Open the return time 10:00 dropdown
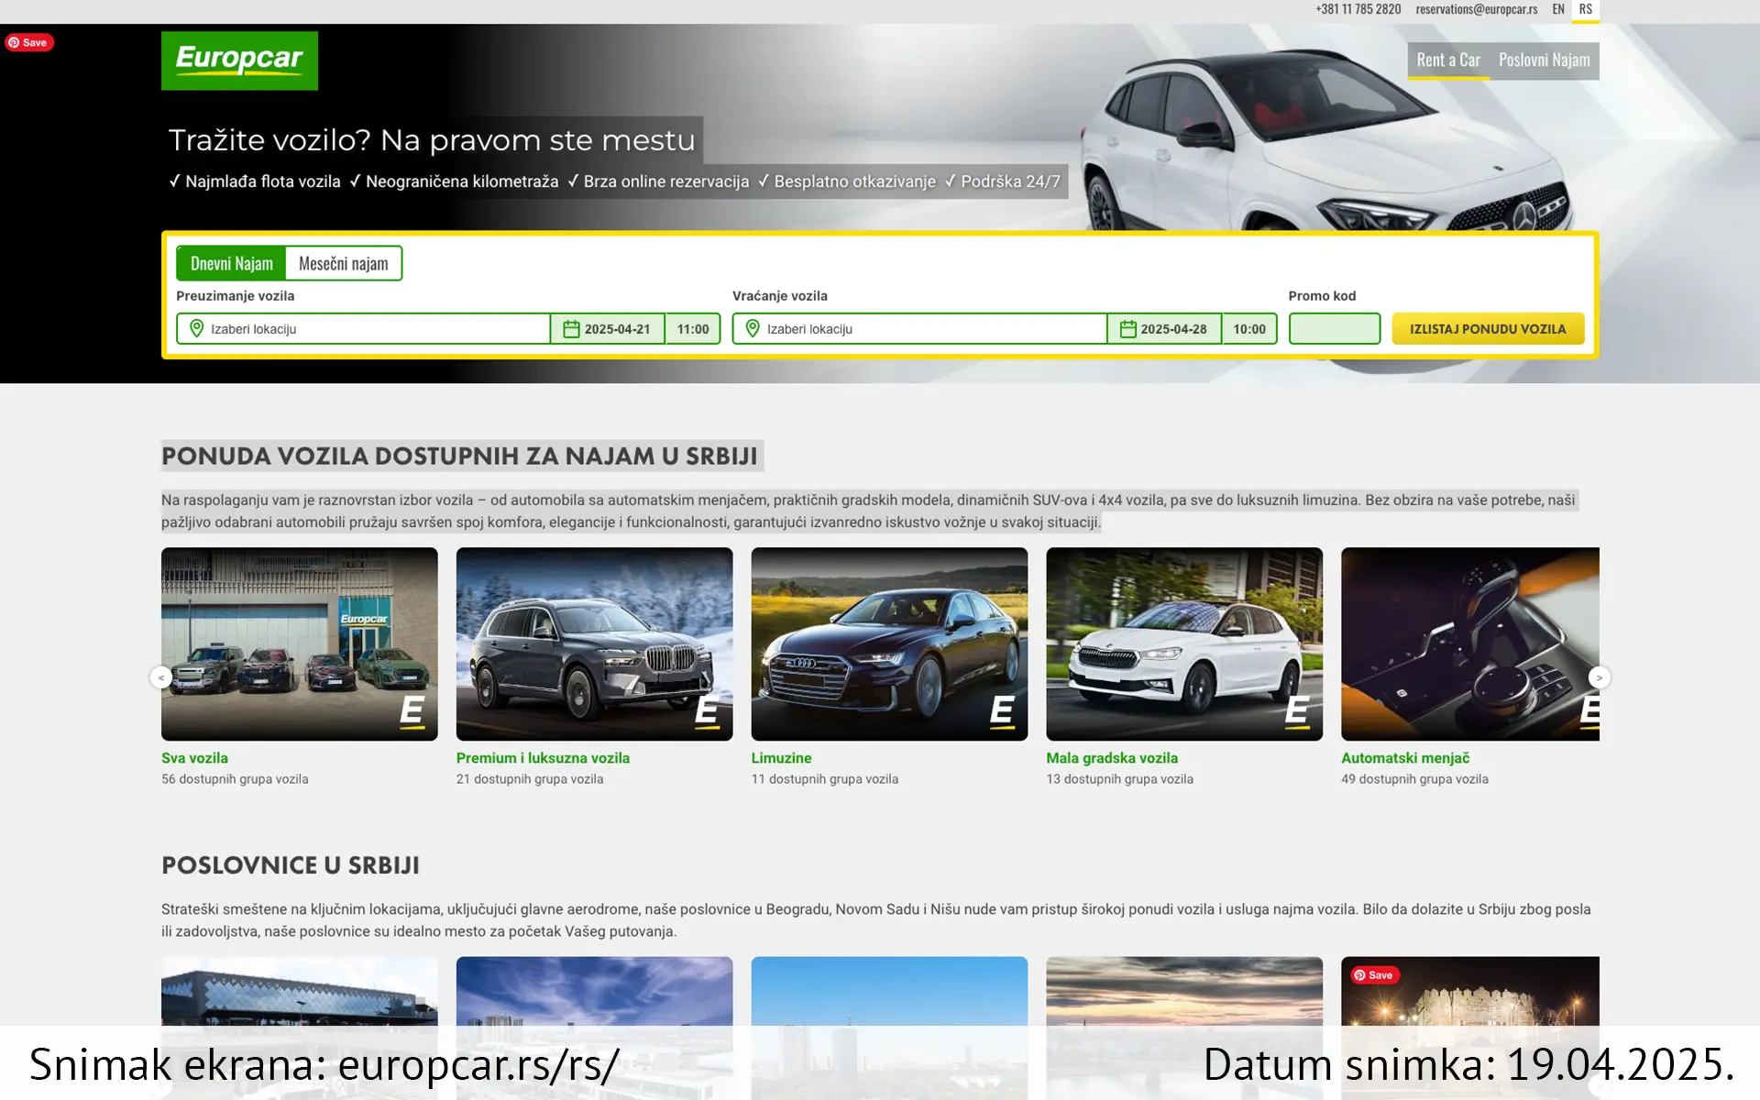1760x1100 pixels. 1249,328
